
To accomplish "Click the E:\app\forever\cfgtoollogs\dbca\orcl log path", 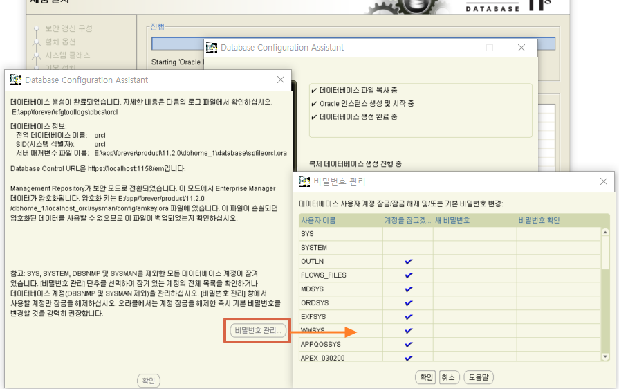I will tap(65, 112).
